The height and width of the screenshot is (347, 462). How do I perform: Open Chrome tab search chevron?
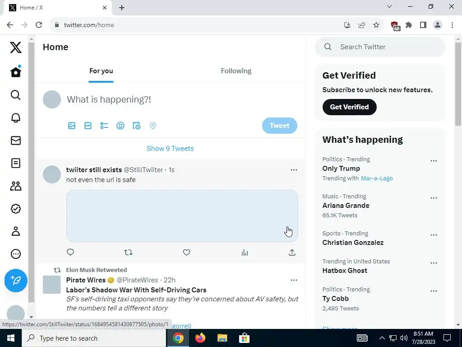(x=389, y=6)
